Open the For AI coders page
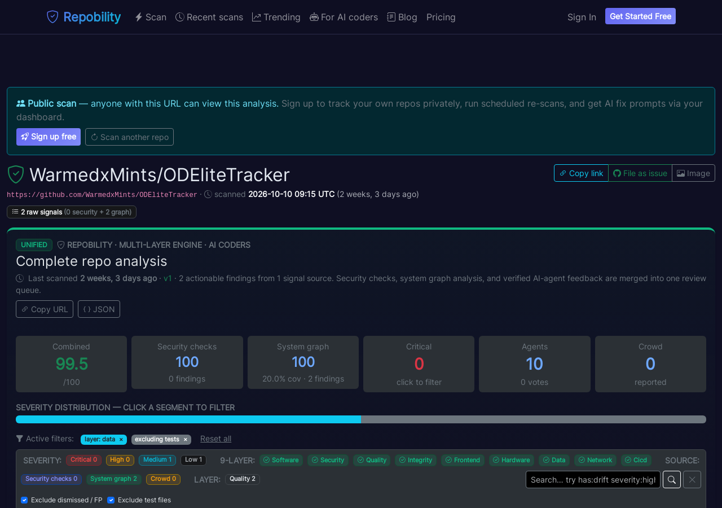Viewport: 722px width, 508px height. click(x=344, y=17)
